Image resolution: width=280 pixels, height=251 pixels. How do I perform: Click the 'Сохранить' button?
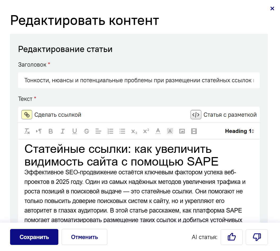tap(34, 237)
